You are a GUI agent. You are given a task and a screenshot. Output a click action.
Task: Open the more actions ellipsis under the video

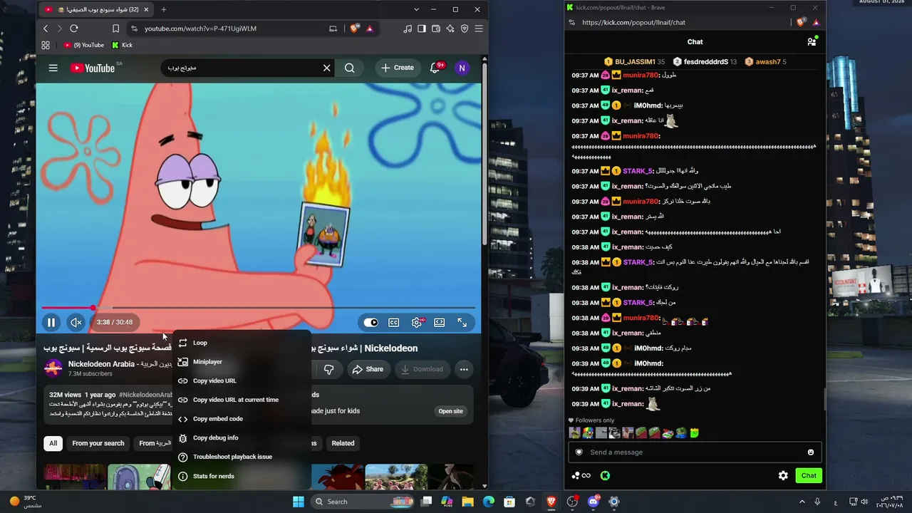pos(464,369)
